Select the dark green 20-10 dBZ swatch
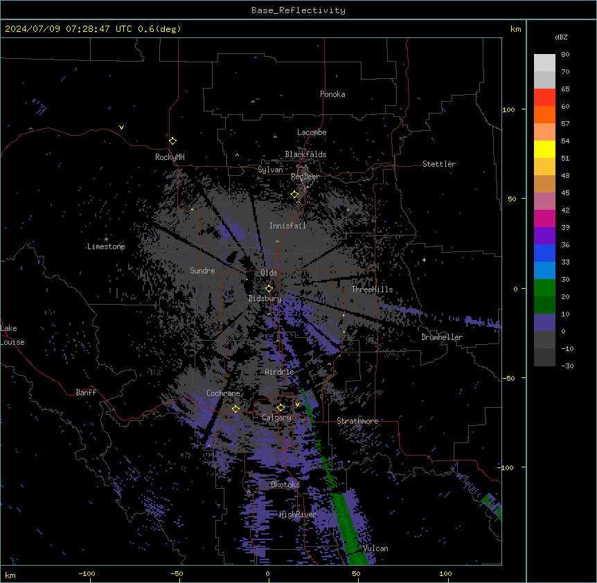597x583 pixels. pyautogui.click(x=544, y=305)
